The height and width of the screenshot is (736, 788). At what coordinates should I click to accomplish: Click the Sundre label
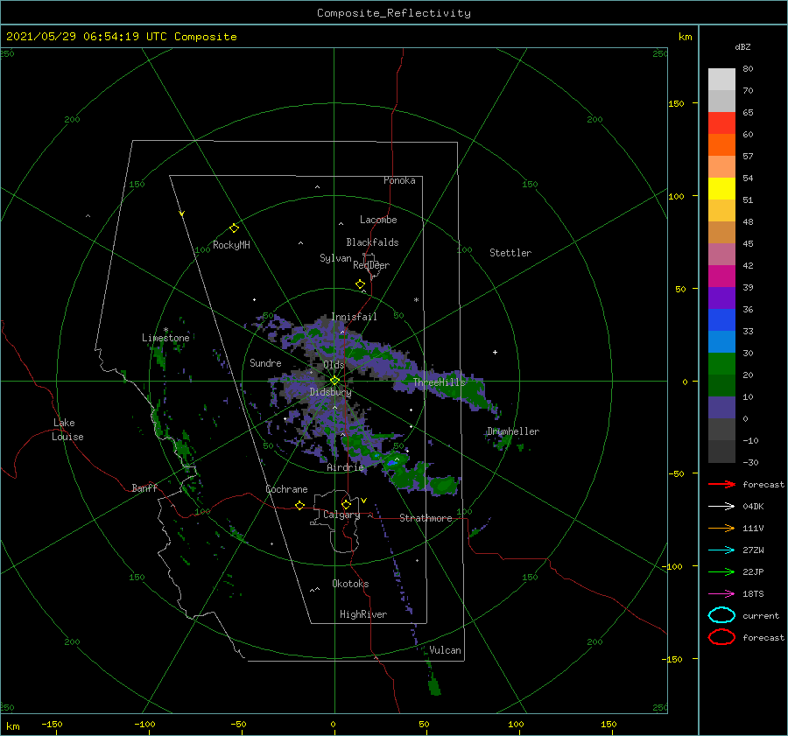pyautogui.click(x=265, y=362)
